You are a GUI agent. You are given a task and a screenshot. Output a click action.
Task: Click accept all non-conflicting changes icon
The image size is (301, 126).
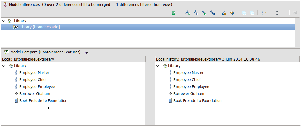[x=204, y=13]
